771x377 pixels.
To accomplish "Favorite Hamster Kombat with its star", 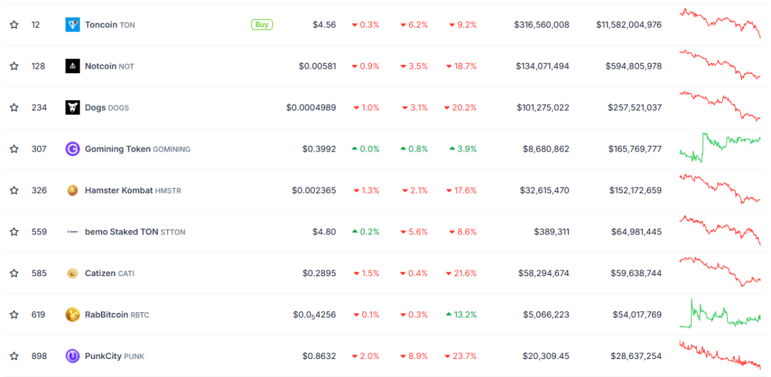I will pyautogui.click(x=14, y=190).
